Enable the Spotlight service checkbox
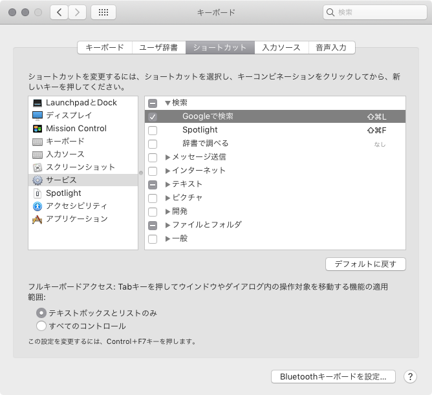 (153, 131)
